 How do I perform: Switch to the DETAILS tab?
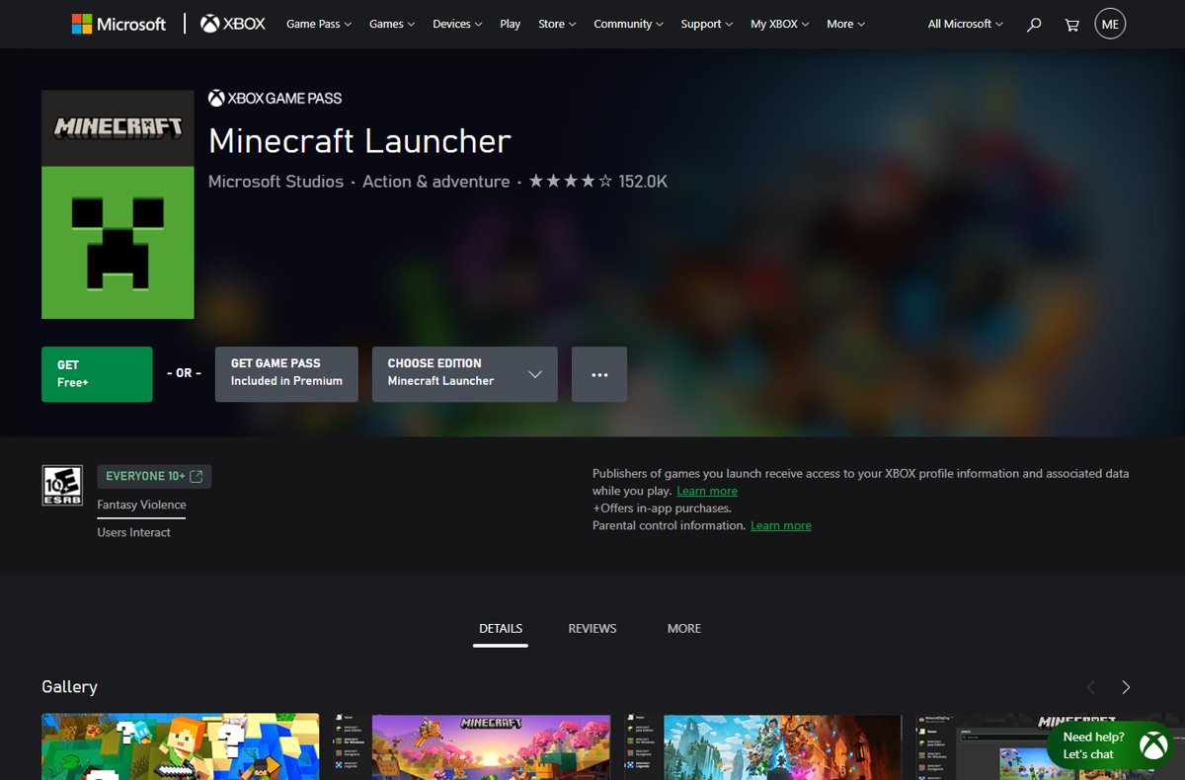tap(501, 629)
